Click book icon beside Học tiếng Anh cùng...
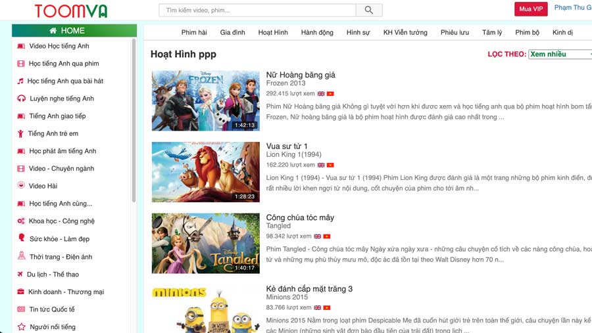Viewport: 592px width, 333px height. click(x=21, y=204)
